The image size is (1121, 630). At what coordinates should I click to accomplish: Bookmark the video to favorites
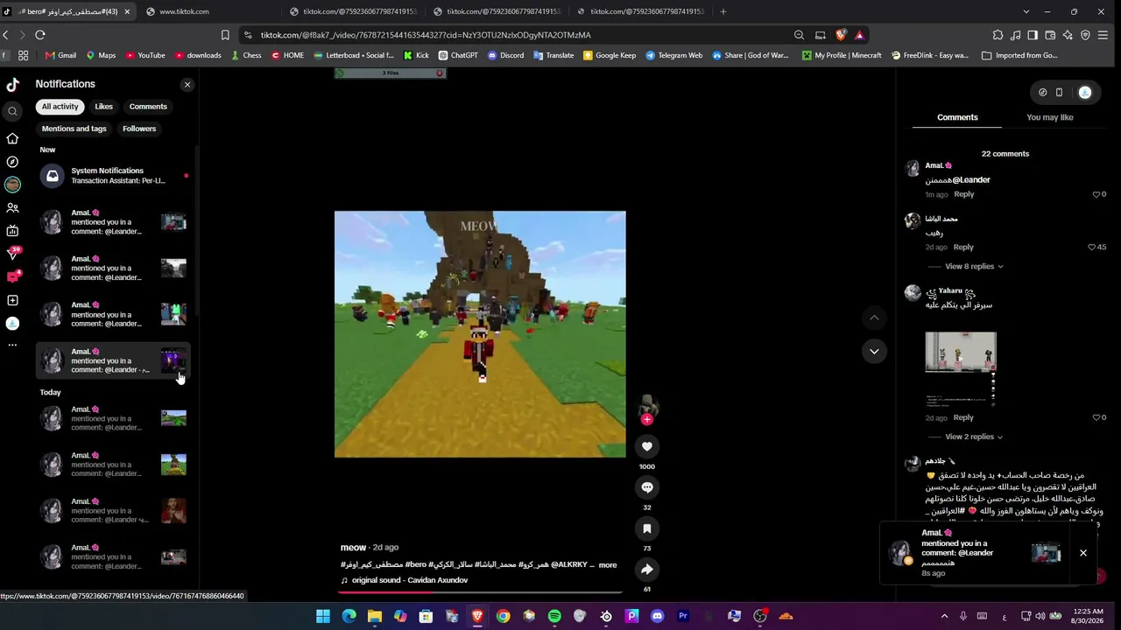click(647, 528)
